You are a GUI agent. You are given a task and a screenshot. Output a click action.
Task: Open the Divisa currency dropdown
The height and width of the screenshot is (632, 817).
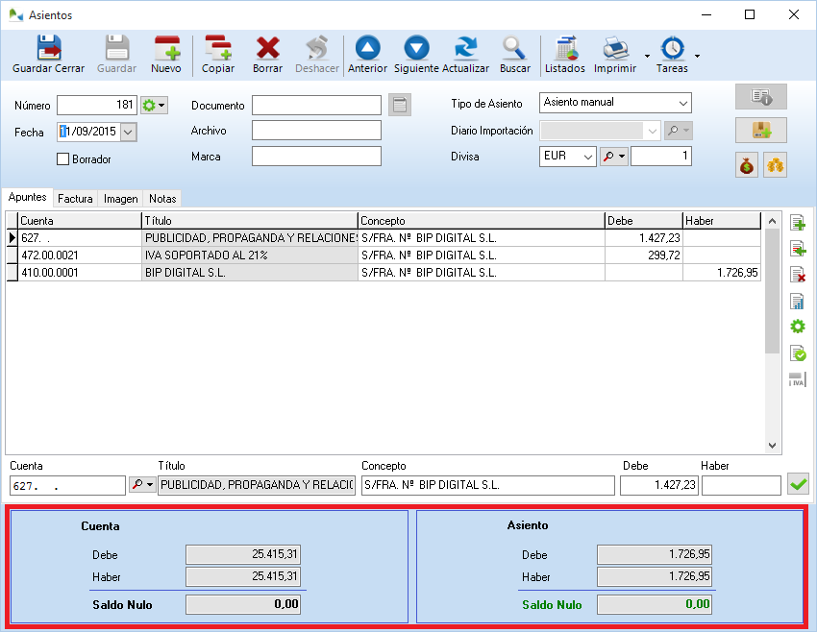point(587,157)
